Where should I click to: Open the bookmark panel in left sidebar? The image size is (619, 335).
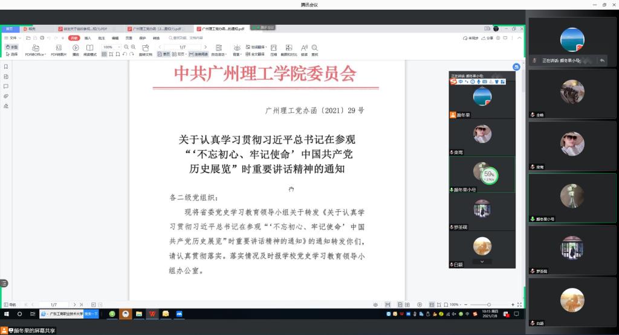(6, 67)
